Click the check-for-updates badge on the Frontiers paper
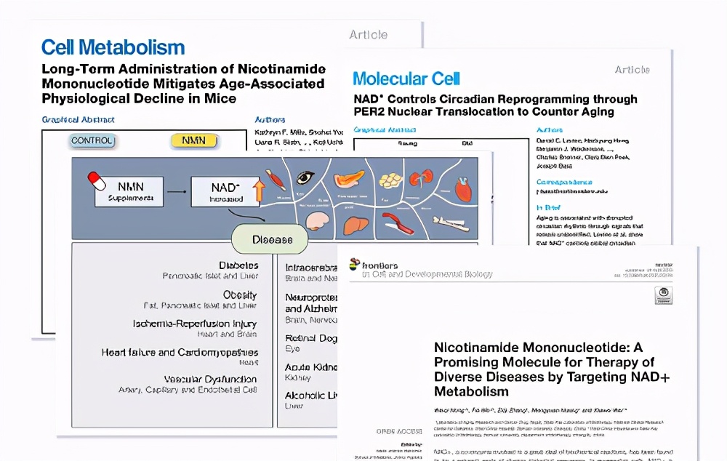727x461 pixels. pos(664,295)
